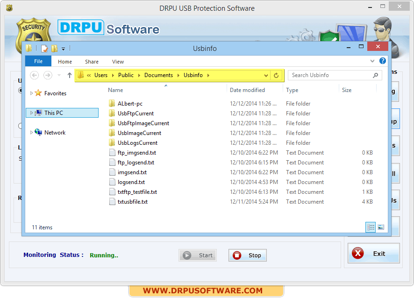Click the txtusbfile.txt file icon
This screenshot has width=414, height=298.
click(x=112, y=201)
